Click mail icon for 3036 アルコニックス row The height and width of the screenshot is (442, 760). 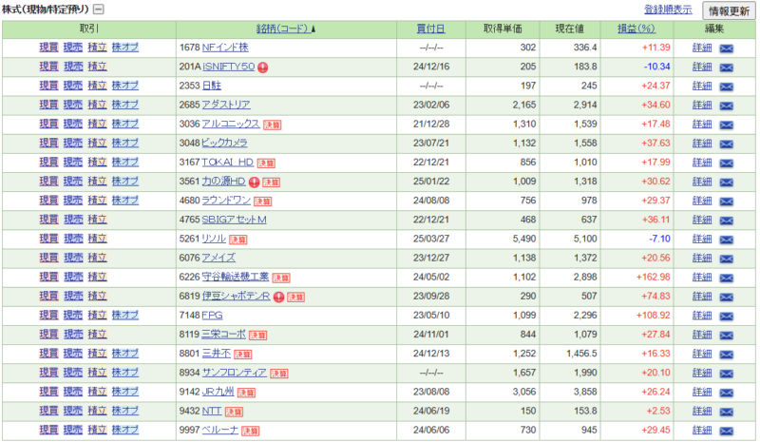(726, 125)
